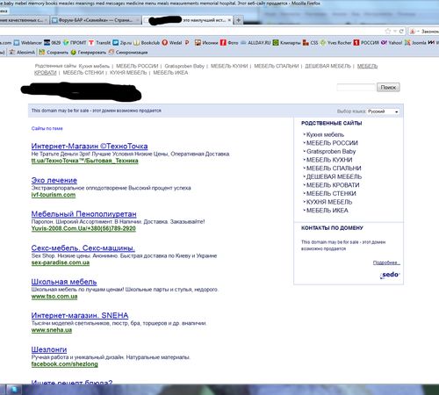Click the sedo logo
The width and height of the screenshot is (439, 395).
[x=390, y=275]
